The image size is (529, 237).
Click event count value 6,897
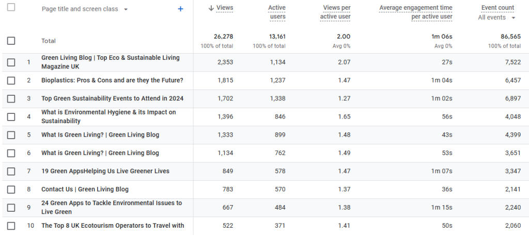(x=513, y=98)
